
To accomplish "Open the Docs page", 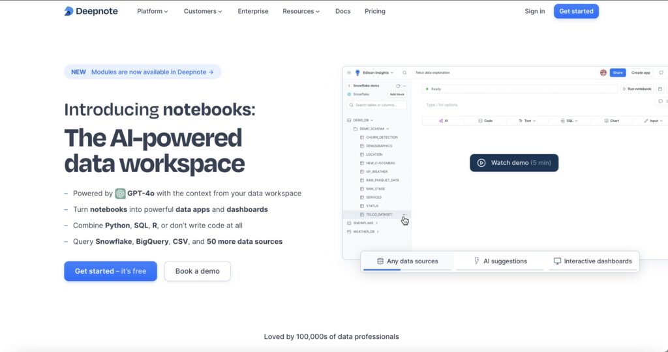I will 343,12.
